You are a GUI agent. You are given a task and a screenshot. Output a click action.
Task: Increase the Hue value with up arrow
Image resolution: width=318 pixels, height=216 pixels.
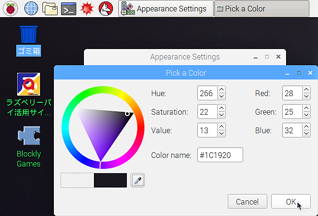(222, 89)
